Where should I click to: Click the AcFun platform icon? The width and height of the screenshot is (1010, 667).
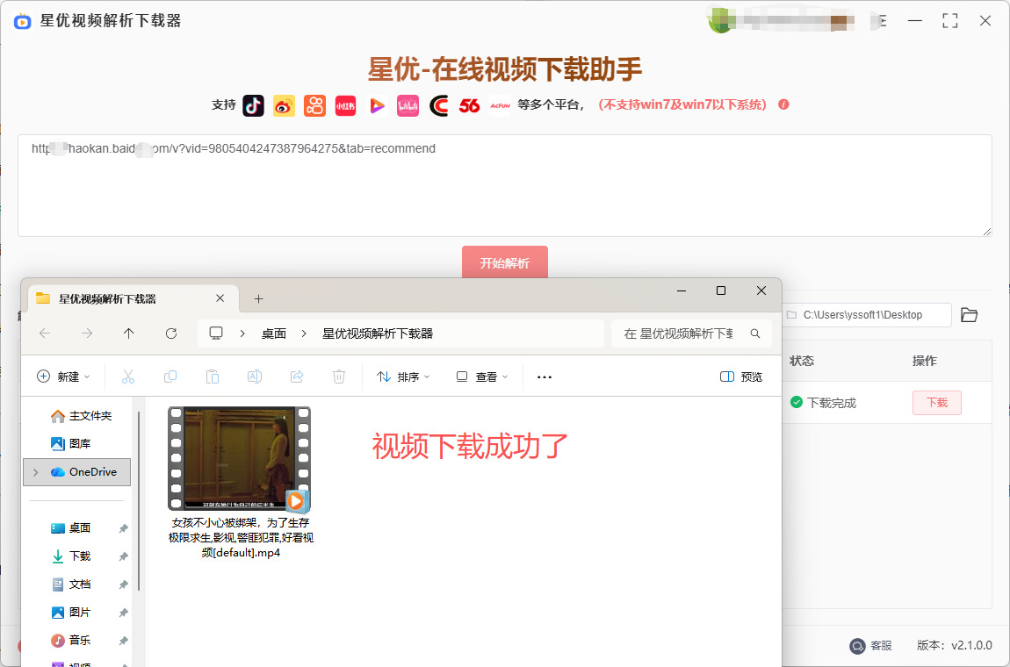click(x=500, y=105)
